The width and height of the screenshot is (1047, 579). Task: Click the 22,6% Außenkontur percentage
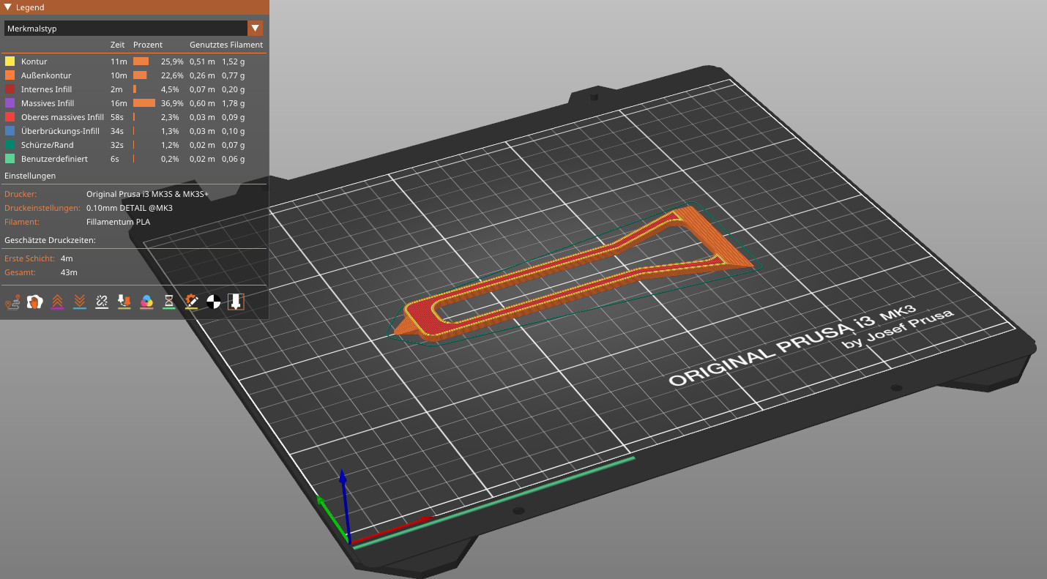(x=172, y=75)
